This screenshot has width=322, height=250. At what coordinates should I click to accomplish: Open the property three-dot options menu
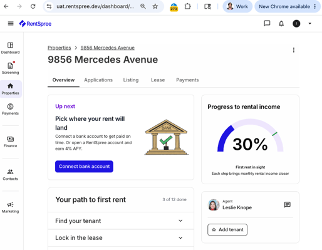[294, 50]
